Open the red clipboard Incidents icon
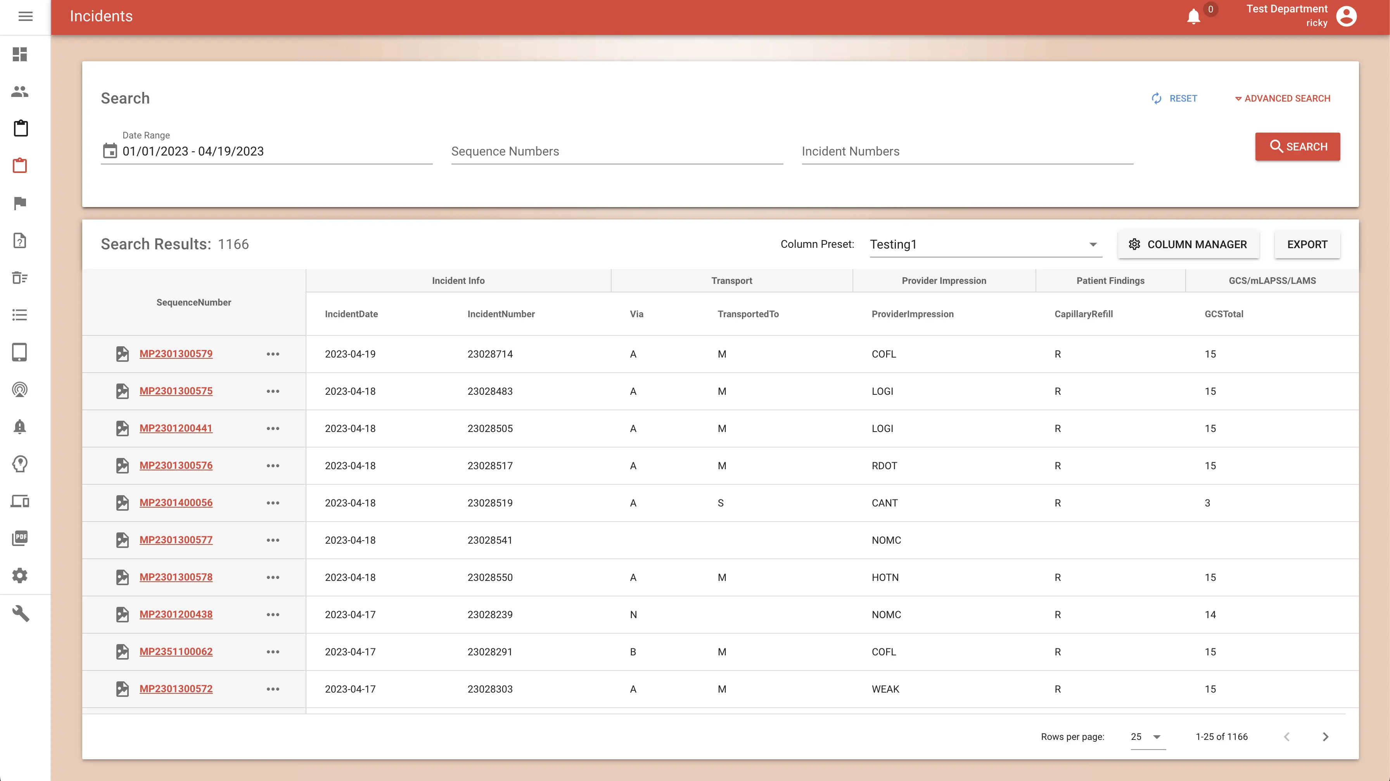The image size is (1390, 781). (20, 166)
